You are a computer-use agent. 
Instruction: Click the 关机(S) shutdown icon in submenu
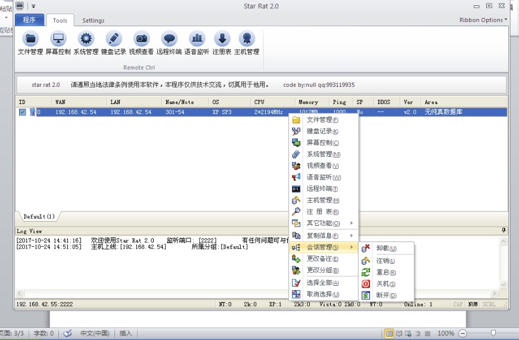pyautogui.click(x=366, y=284)
